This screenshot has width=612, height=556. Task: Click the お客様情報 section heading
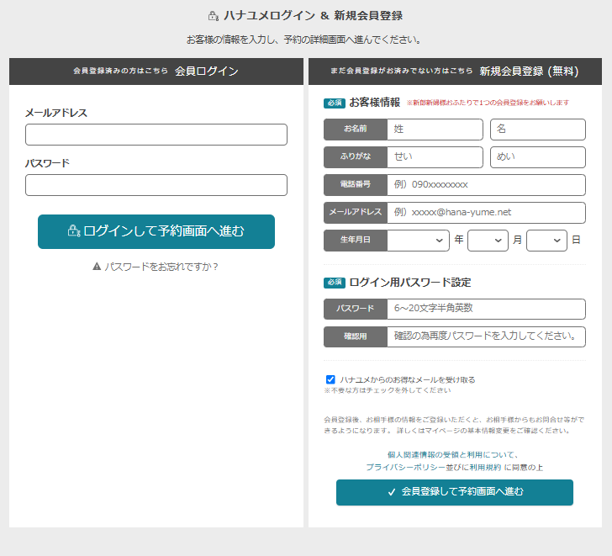click(x=374, y=103)
